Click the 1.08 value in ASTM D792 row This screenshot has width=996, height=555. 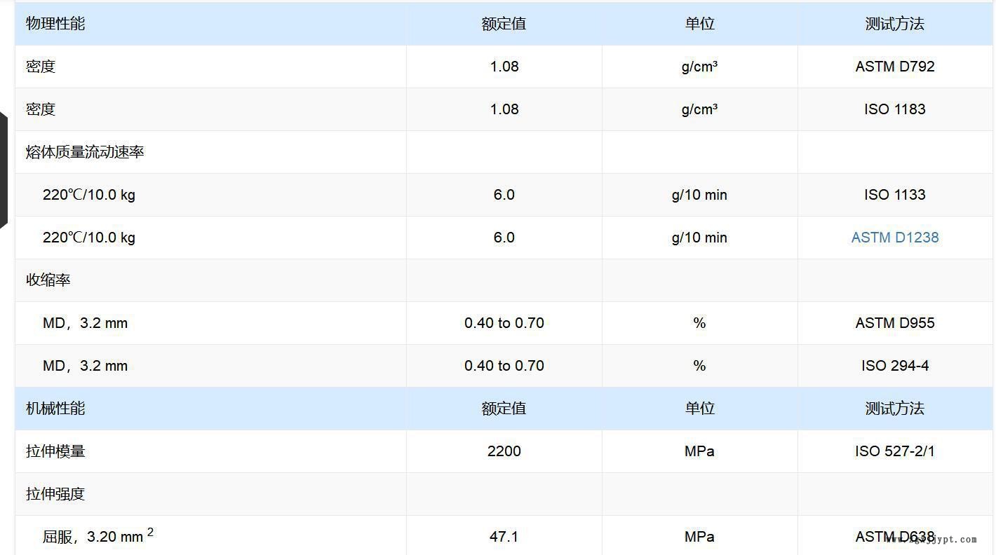click(504, 67)
